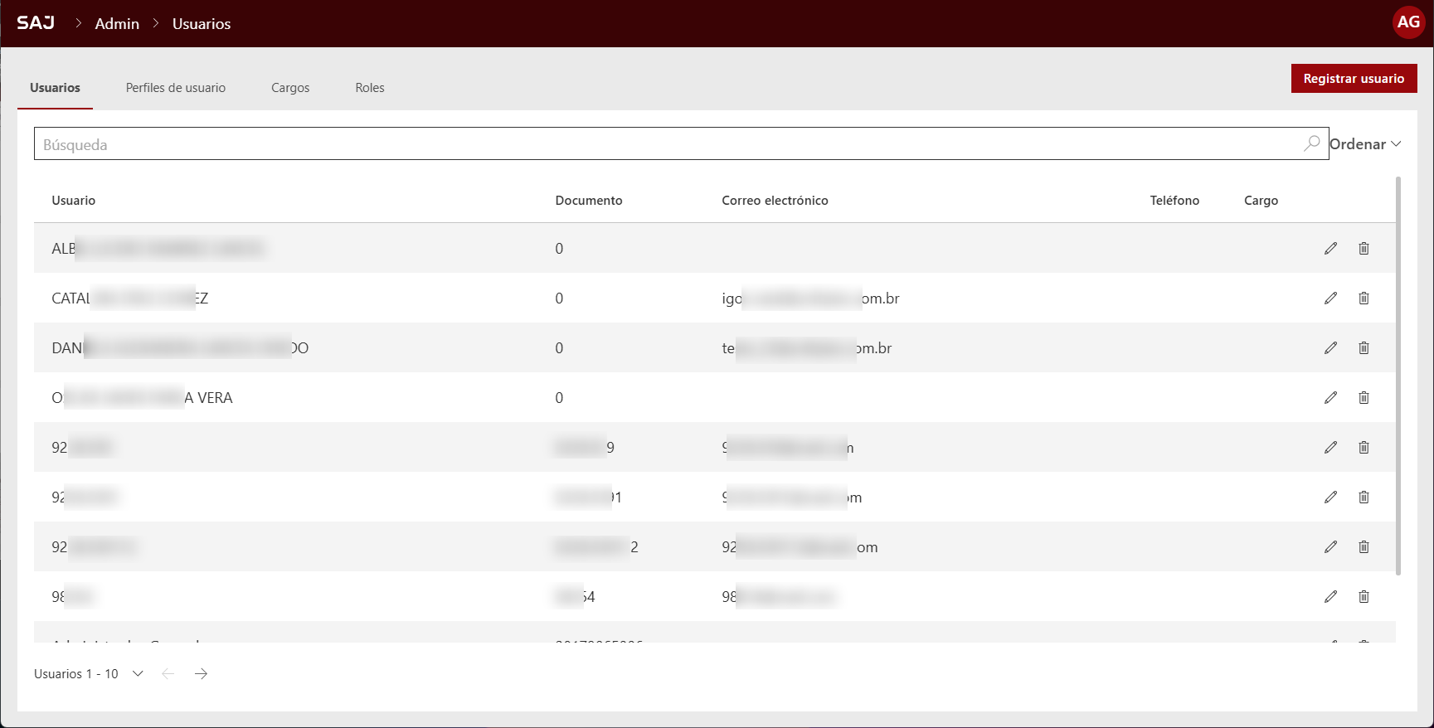Focus the Búsqueda search field
This screenshot has height=728, width=1434.
[664, 144]
